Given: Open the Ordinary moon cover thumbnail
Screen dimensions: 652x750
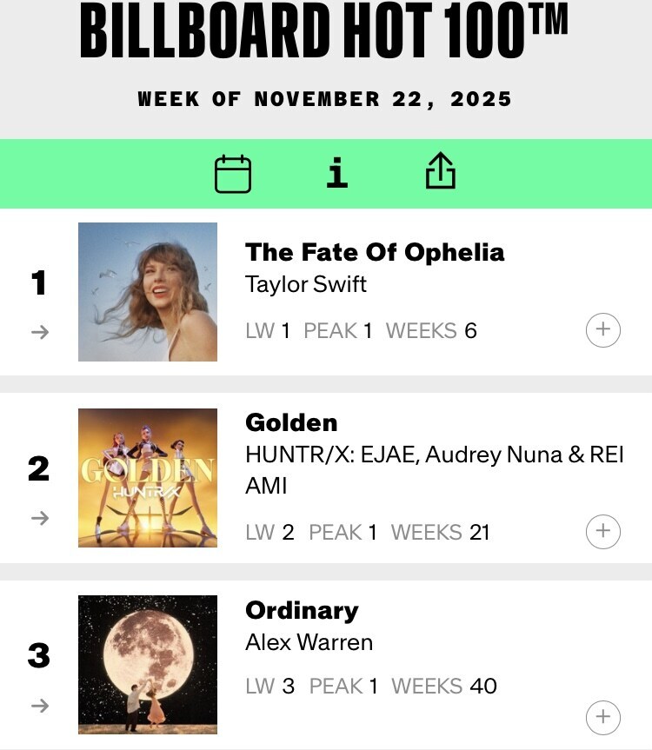Looking at the screenshot, I should pos(148,665).
